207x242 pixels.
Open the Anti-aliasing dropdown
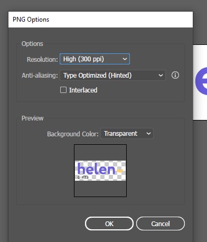[112, 76]
